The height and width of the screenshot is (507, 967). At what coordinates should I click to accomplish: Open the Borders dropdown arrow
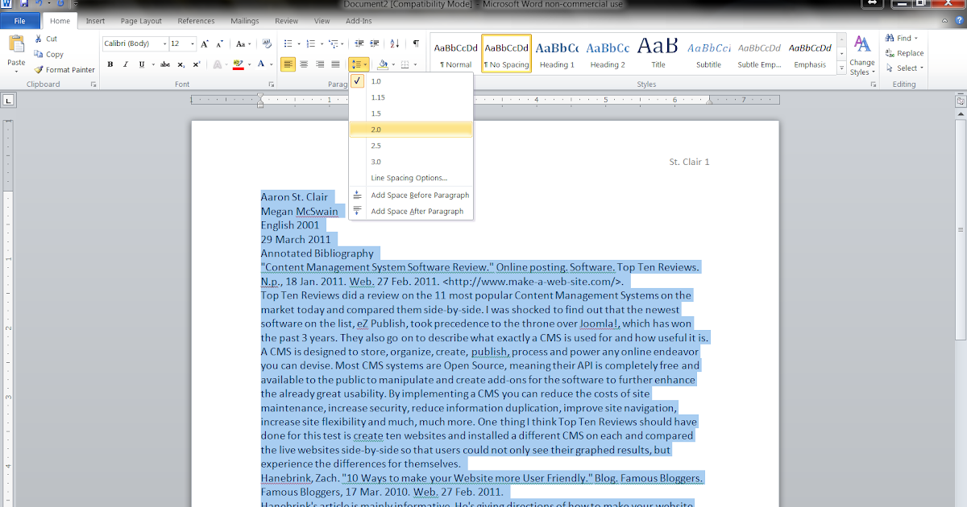tap(417, 64)
